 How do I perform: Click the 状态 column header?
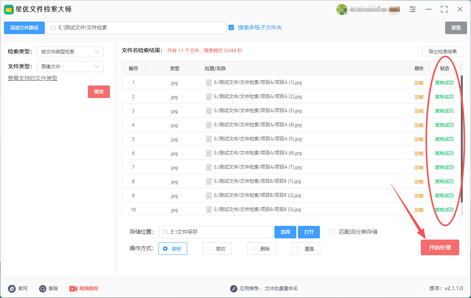444,69
